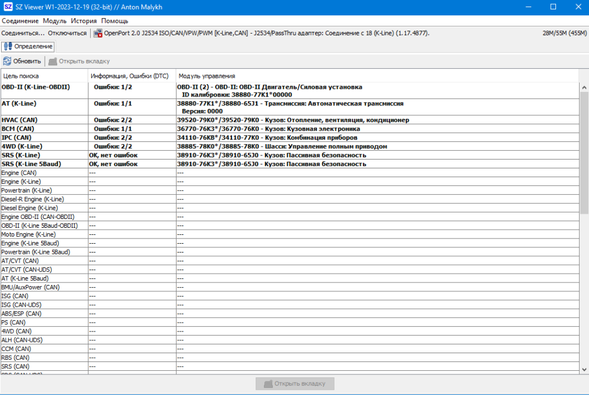Click the Обновить refresh icon
589x395 pixels.
(7, 61)
